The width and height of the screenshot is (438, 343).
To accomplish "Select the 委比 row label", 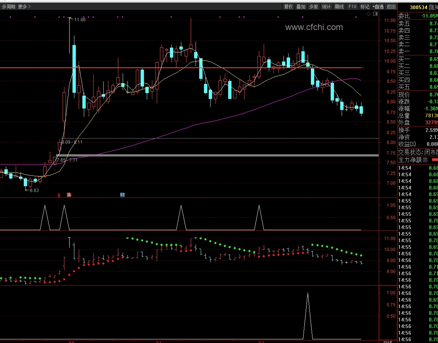I will 404,16.
